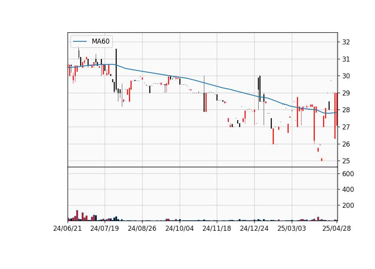Click the 600 volume axis label
The height and width of the screenshot is (269, 375).
coord(348,173)
